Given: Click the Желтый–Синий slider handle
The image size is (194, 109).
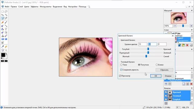Looking at the screenshot, I should pyautogui.click(x=146, y=56).
